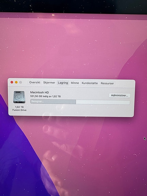The height and width of the screenshot is (196, 147).
Task: Click the Beregner... used storage bar segment
Action: click(x=53, y=102)
